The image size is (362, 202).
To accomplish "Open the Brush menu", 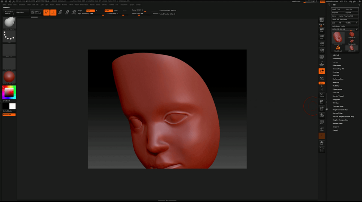I will (x=10, y=5).
